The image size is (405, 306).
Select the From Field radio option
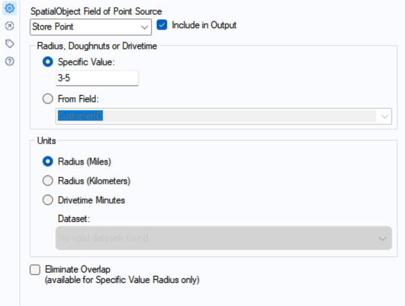coord(48,99)
